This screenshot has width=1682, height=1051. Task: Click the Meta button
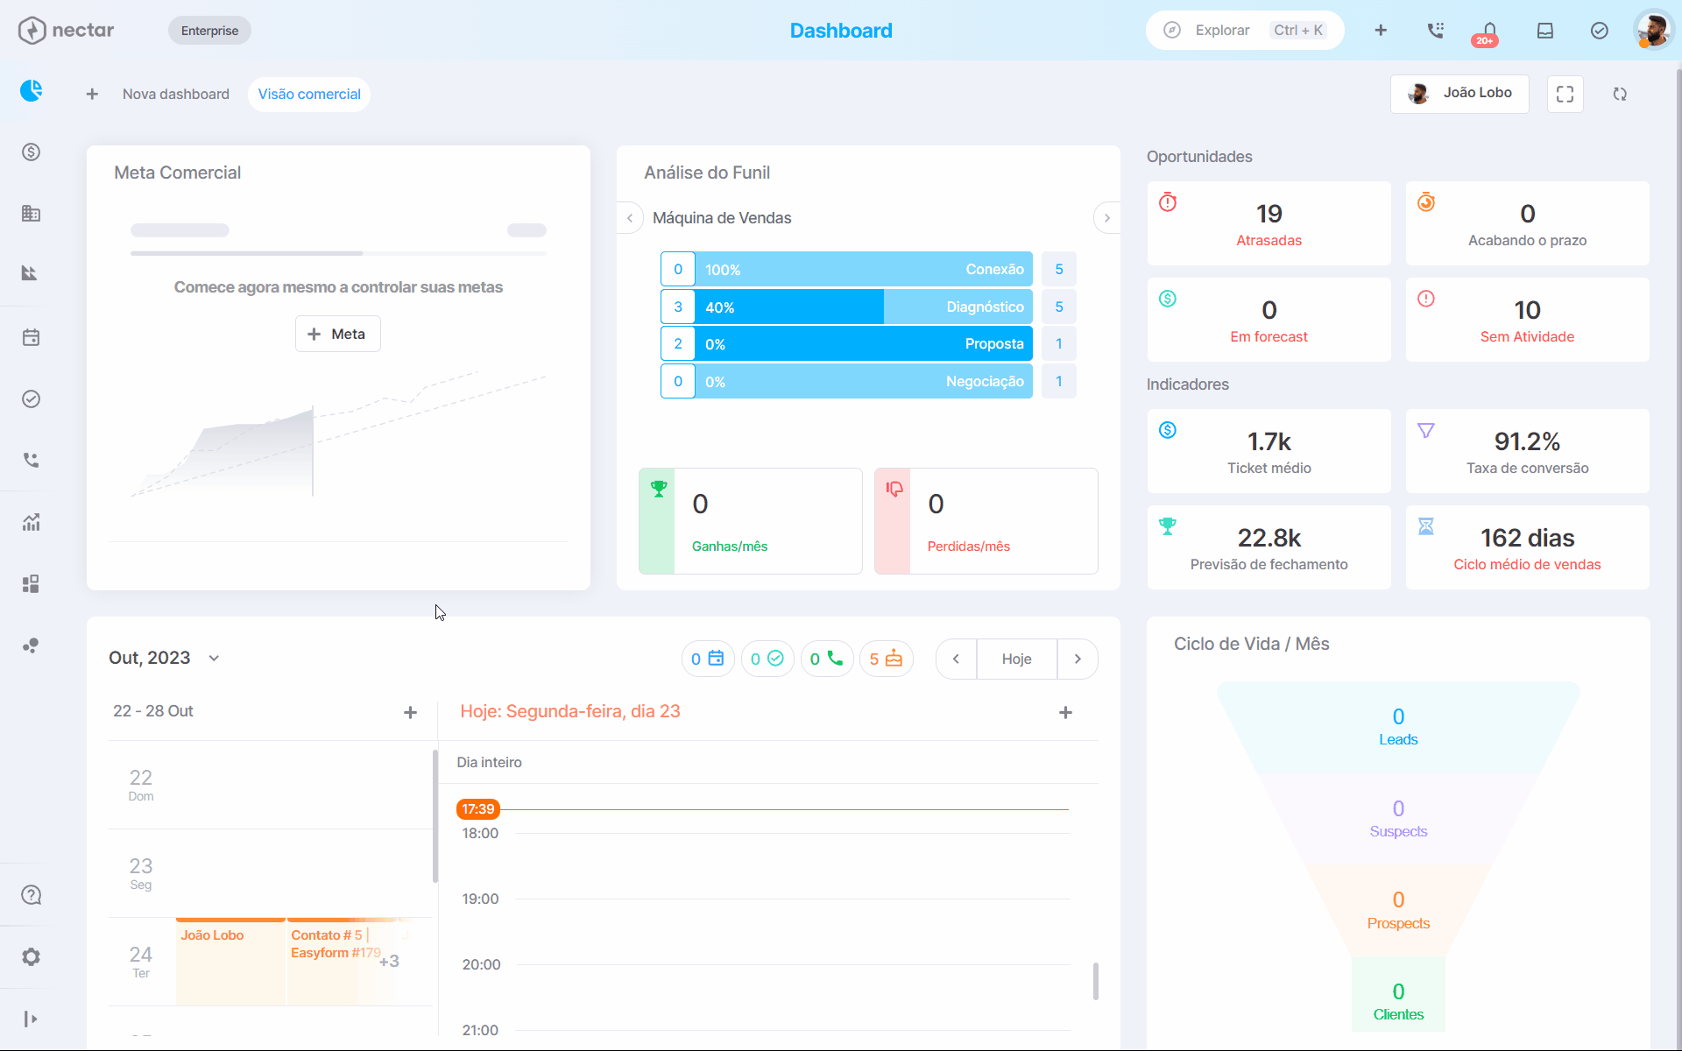[x=337, y=334]
